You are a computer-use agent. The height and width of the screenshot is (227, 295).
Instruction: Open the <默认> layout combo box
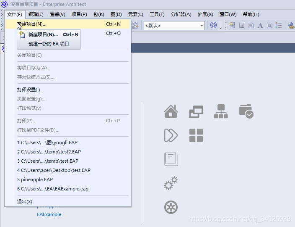(174, 26)
